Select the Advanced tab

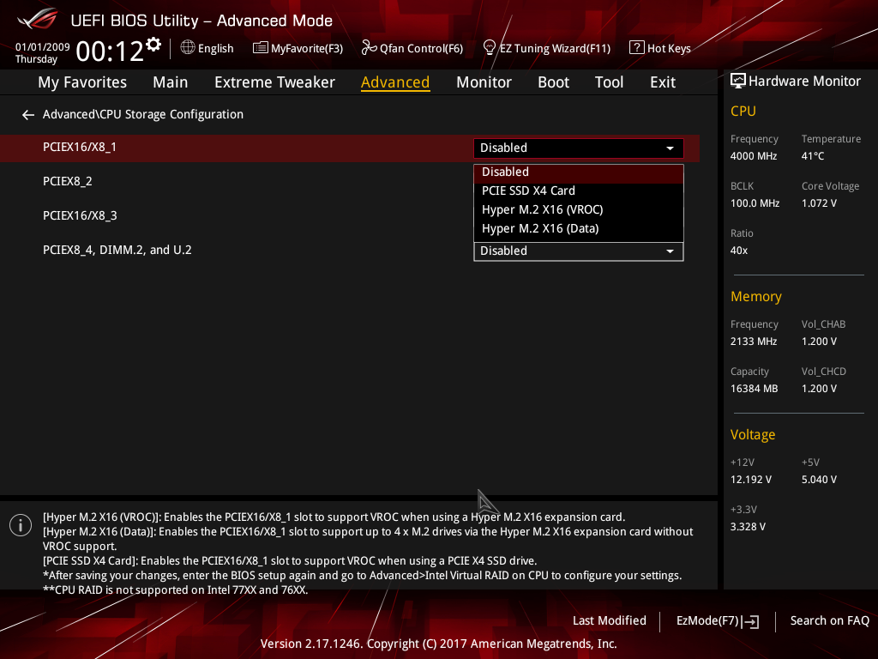[x=395, y=82]
